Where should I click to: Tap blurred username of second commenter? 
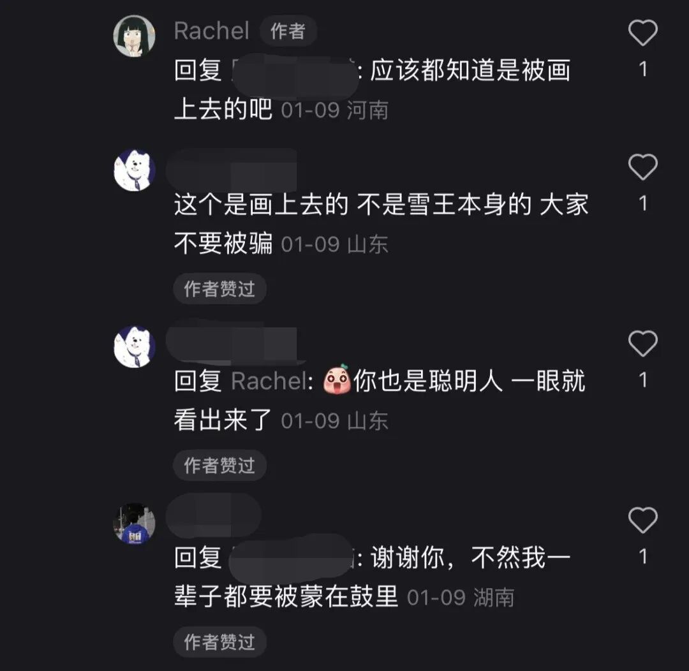232,170
